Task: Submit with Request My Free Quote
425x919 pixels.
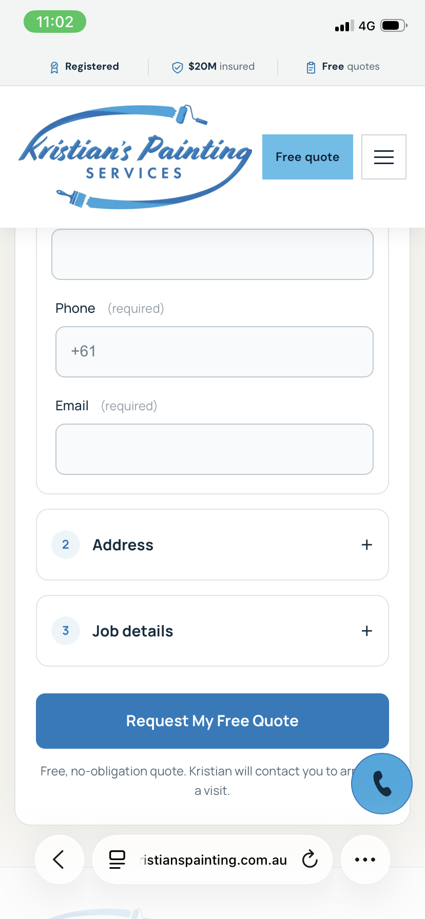Action: [x=212, y=721]
